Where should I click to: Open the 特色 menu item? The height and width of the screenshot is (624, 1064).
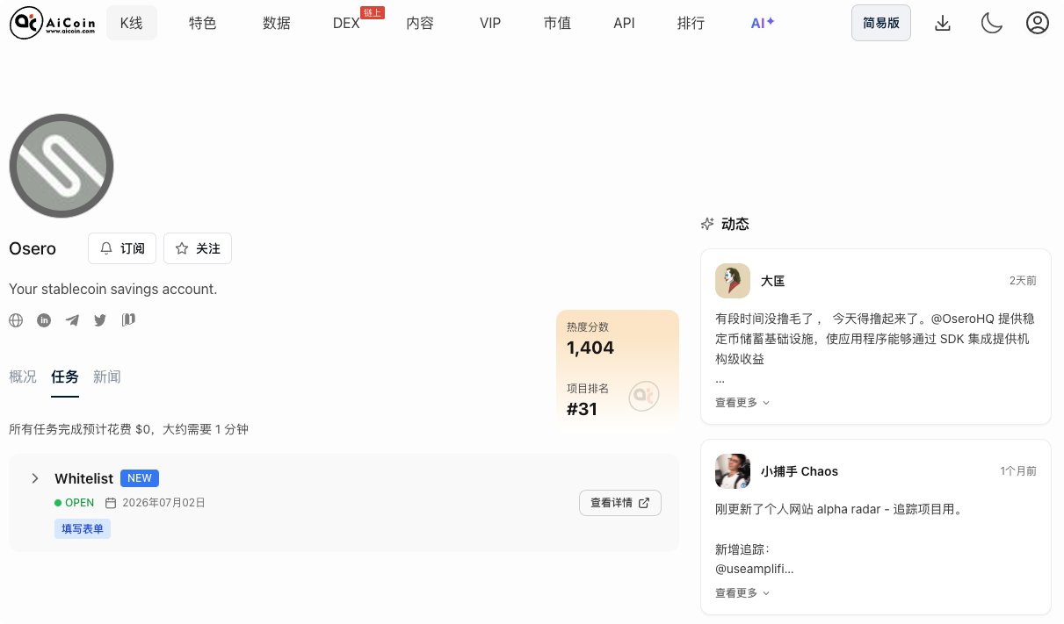coord(203,23)
